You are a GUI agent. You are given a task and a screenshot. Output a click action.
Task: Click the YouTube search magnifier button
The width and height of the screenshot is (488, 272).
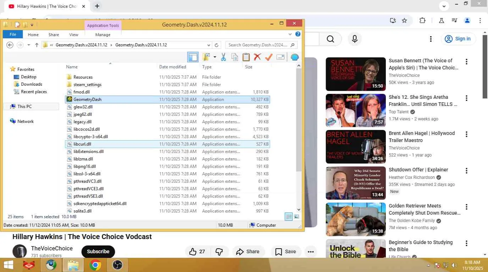330,39
